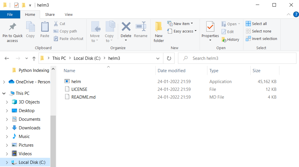The width and height of the screenshot is (299, 167).
Task: Open Videos in the navigation pane
Action: pos(25,153)
